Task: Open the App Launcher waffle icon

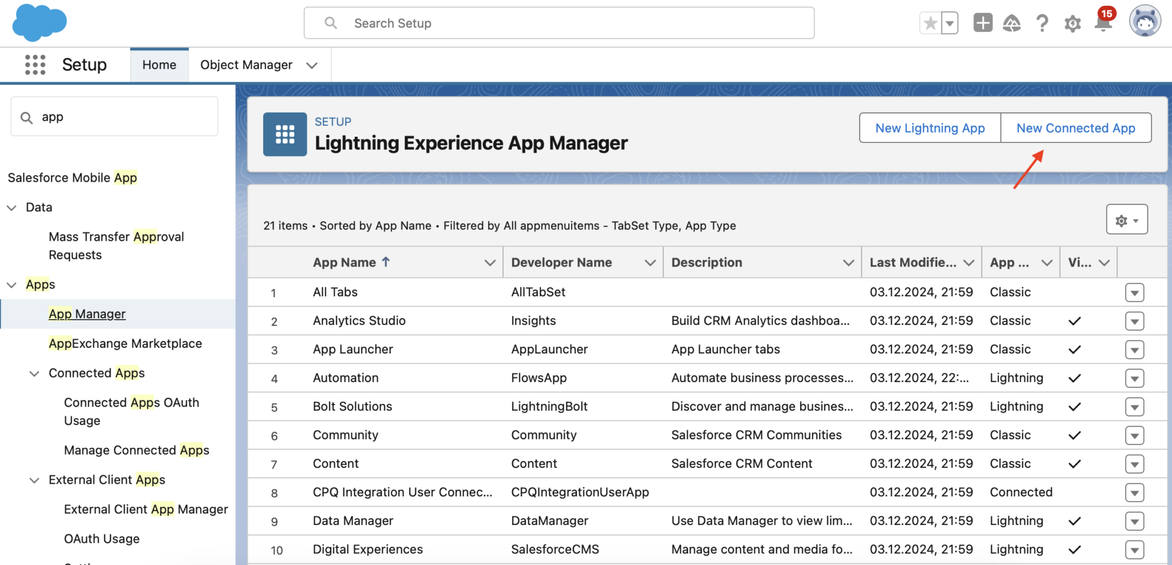Action: [x=35, y=65]
